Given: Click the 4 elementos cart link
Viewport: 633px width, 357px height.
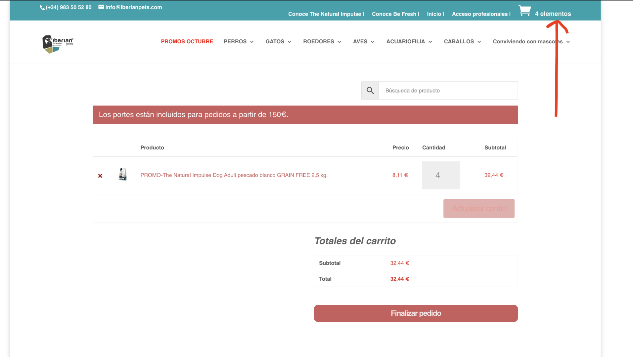Looking at the screenshot, I should (x=553, y=14).
